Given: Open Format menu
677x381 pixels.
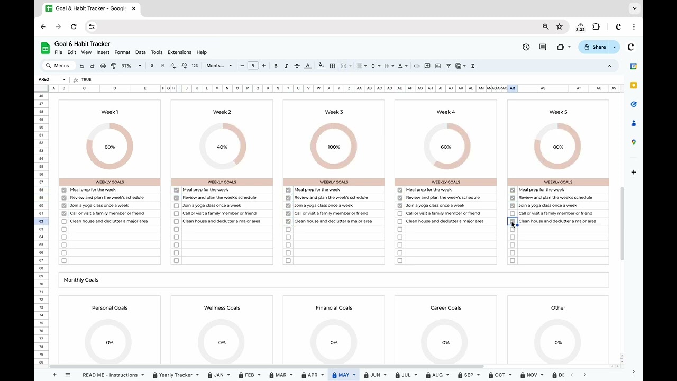Looking at the screenshot, I should tap(122, 52).
